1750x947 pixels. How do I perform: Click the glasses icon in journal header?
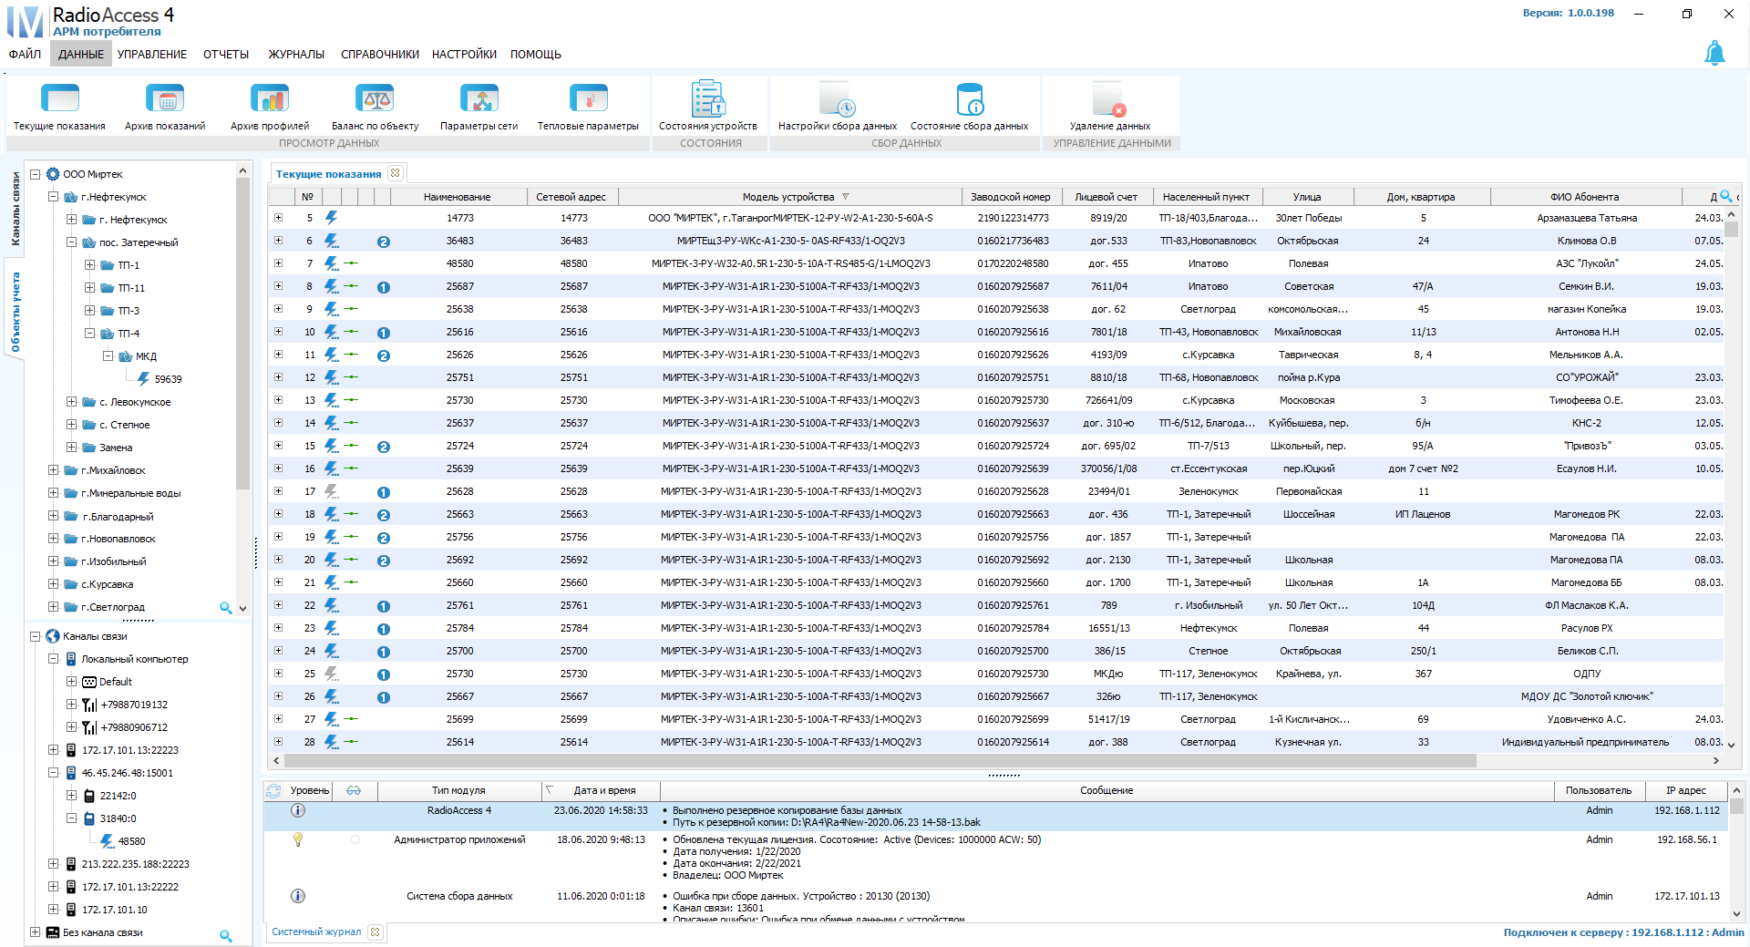point(354,790)
